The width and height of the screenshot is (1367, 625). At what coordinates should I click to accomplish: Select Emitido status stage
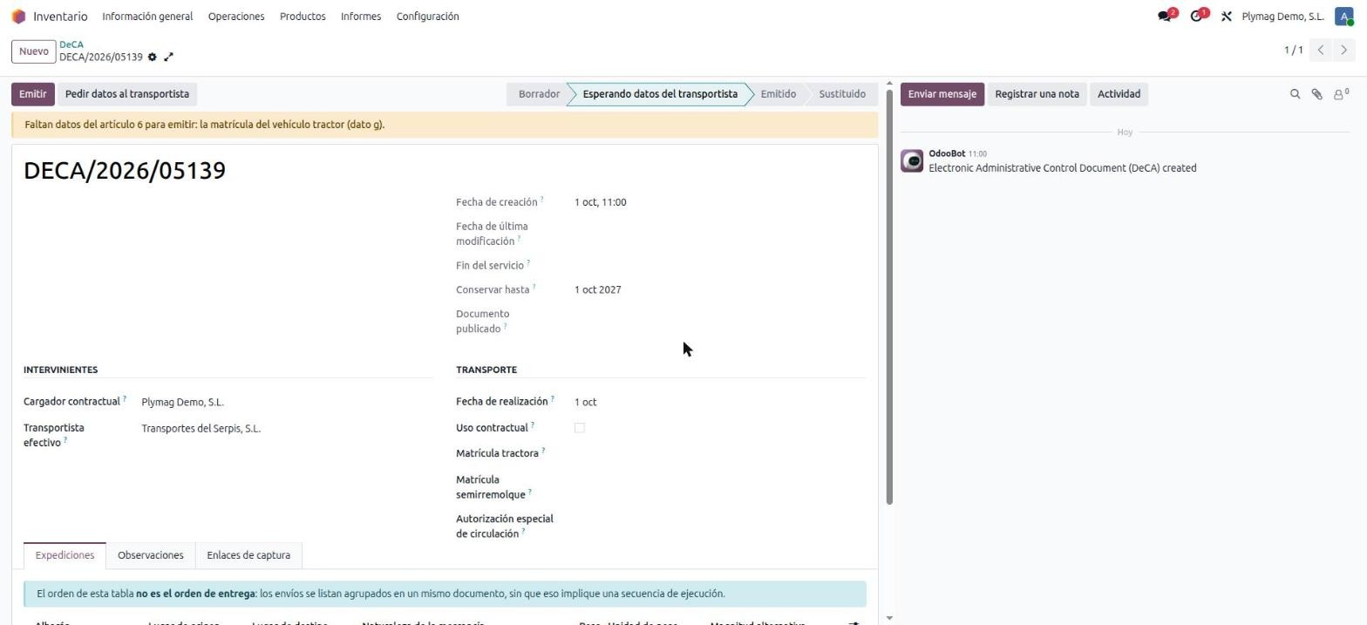point(778,94)
